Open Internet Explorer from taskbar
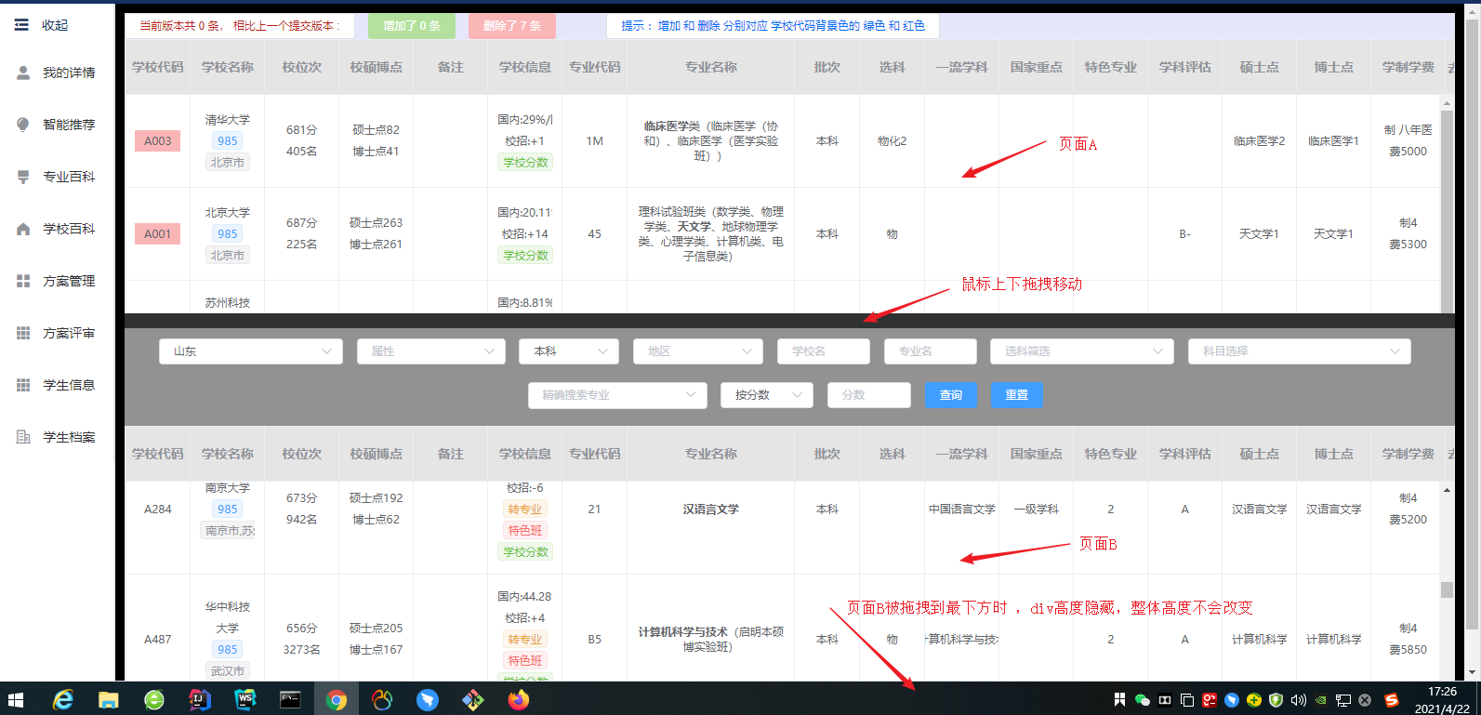Viewport: 1481px width, 715px height. click(63, 699)
